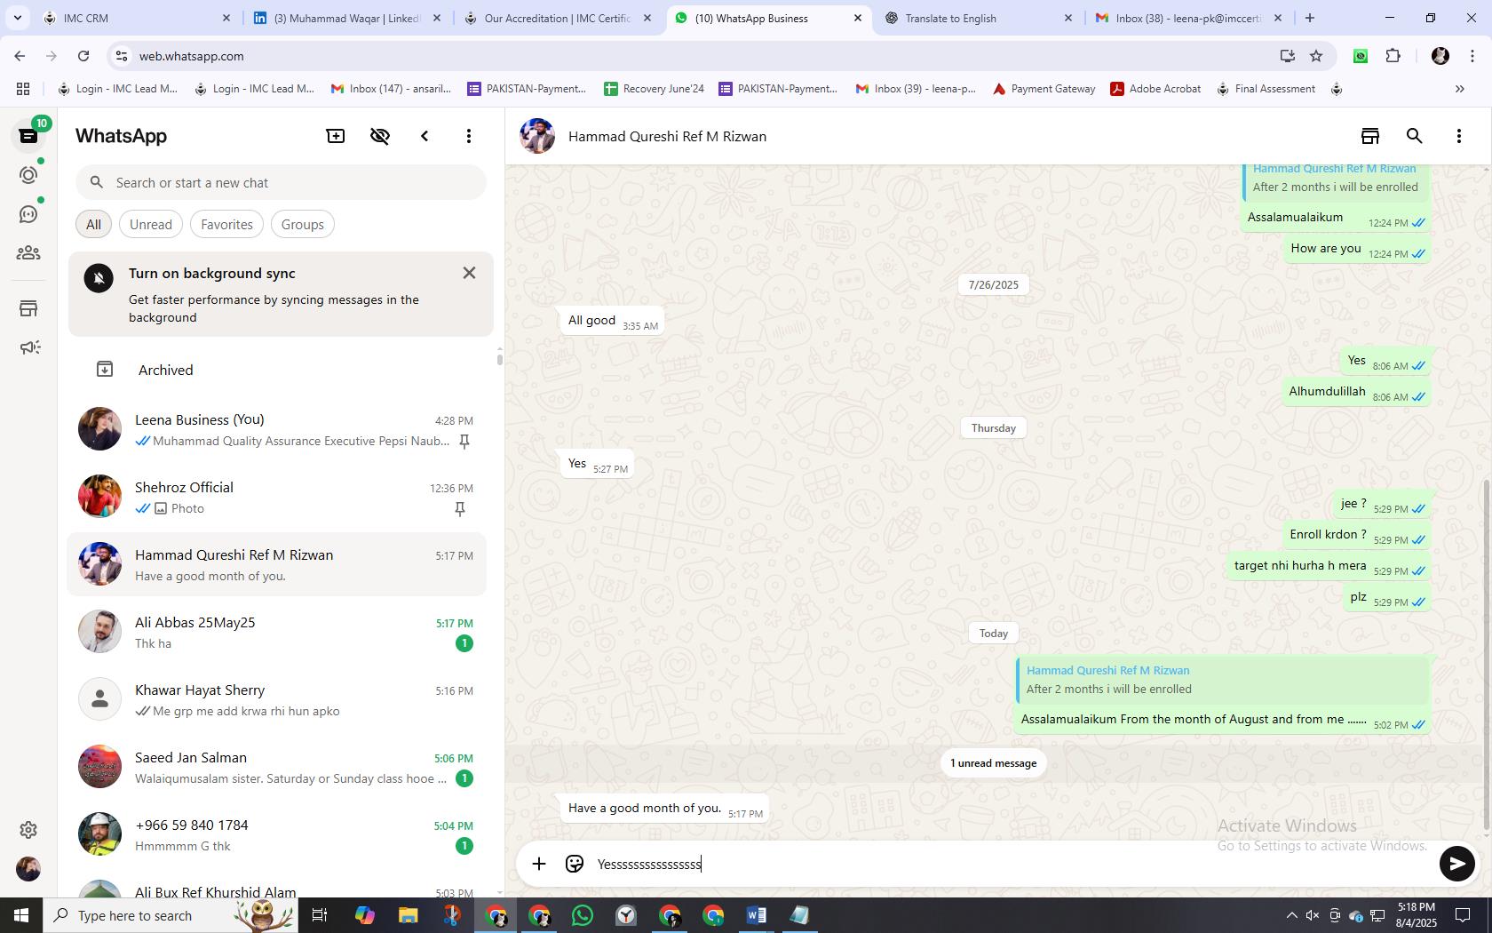Start a new chat with plus icon
Image resolution: width=1492 pixels, height=933 pixels.
(336, 136)
